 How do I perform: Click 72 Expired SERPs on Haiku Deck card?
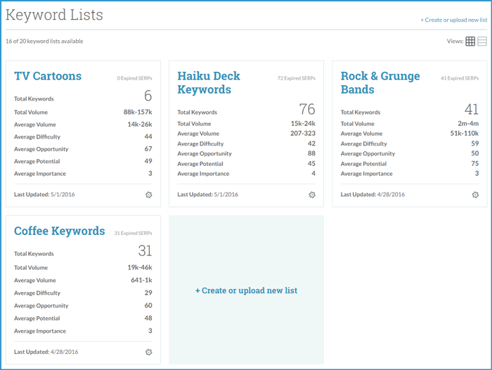click(296, 78)
